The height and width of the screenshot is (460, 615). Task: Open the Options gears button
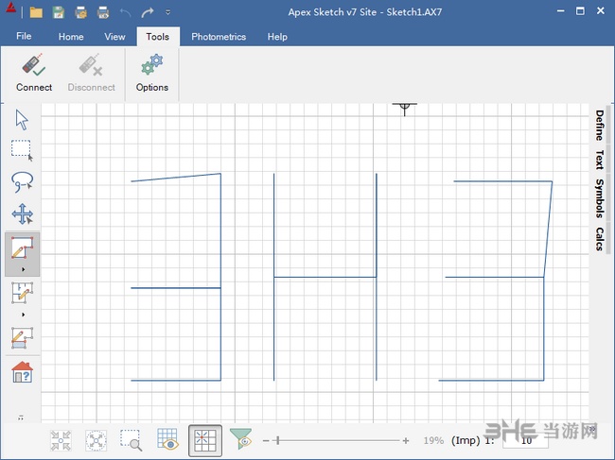[152, 74]
